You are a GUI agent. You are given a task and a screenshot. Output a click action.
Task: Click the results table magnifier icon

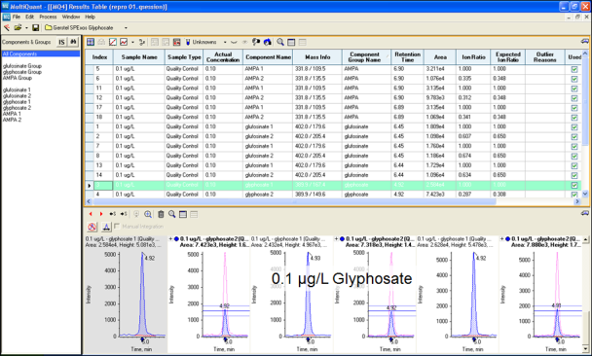coord(280,42)
